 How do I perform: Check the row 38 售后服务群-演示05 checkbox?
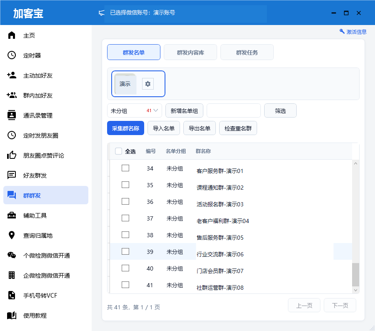point(125,235)
